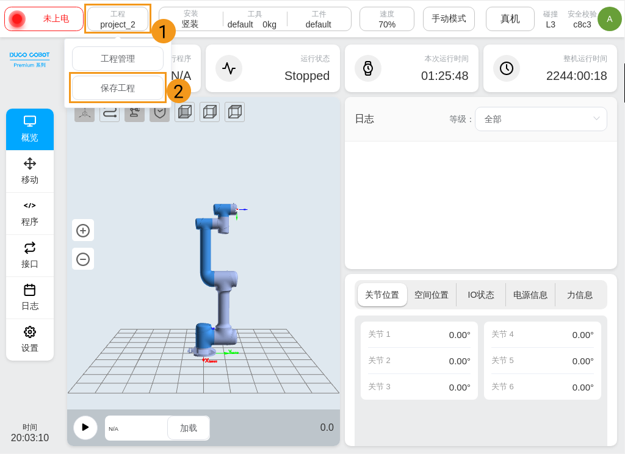
Task: Open the 工程 project_2 menu
Action: pos(118,19)
